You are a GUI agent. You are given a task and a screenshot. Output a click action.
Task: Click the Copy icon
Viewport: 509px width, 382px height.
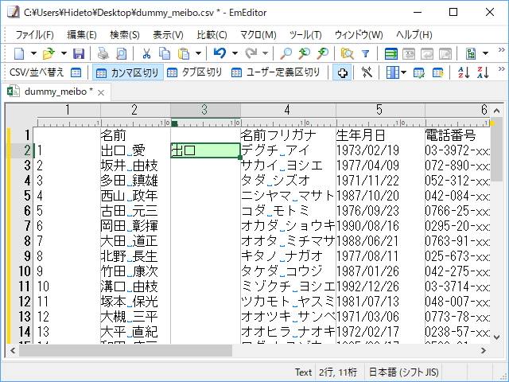coord(165,53)
